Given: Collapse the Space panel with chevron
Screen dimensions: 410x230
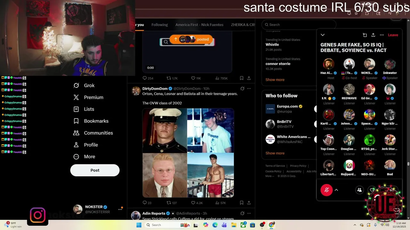Looking at the screenshot, I should [x=323, y=35].
